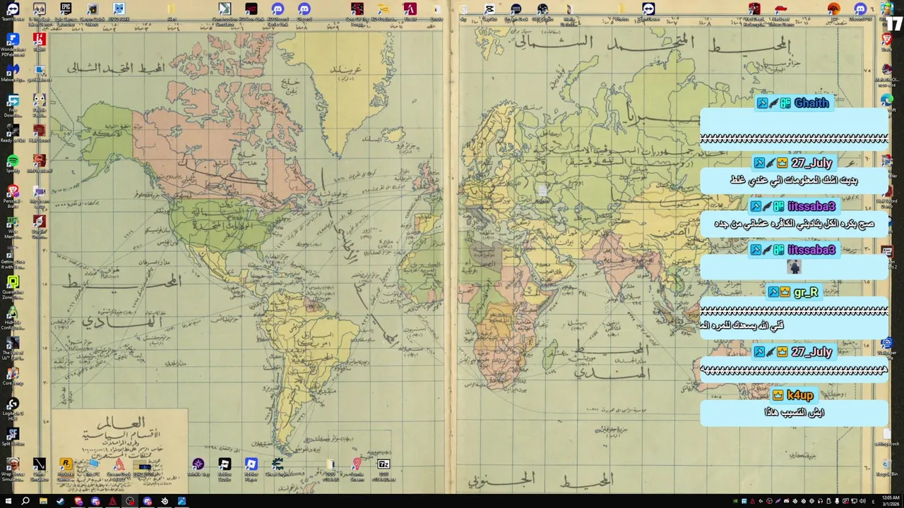This screenshot has height=508, width=904.
Task: Launch the Construction Simulator desktop shortcut
Action: (x=225, y=13)
